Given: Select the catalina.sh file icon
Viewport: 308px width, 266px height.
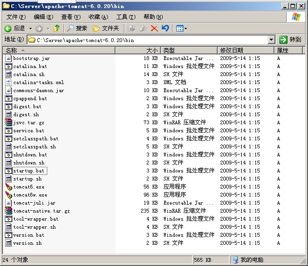Looking at the screenshot, I should click(8, 74).
